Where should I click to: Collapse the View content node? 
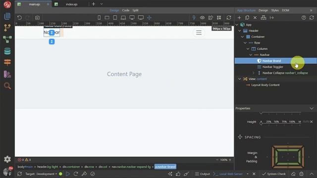240,79
